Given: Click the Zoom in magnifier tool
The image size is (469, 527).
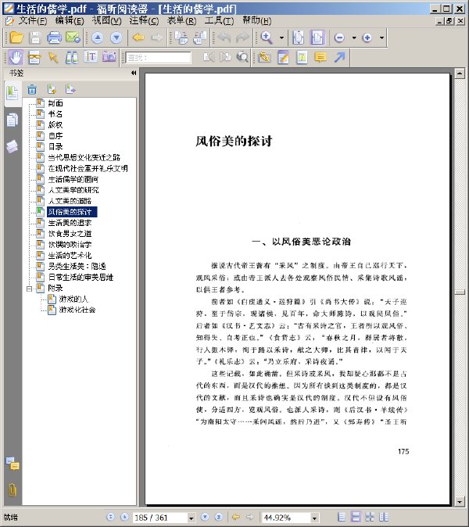Looking at the screenshot, I should pyautogui.click(x=267, y=38).
